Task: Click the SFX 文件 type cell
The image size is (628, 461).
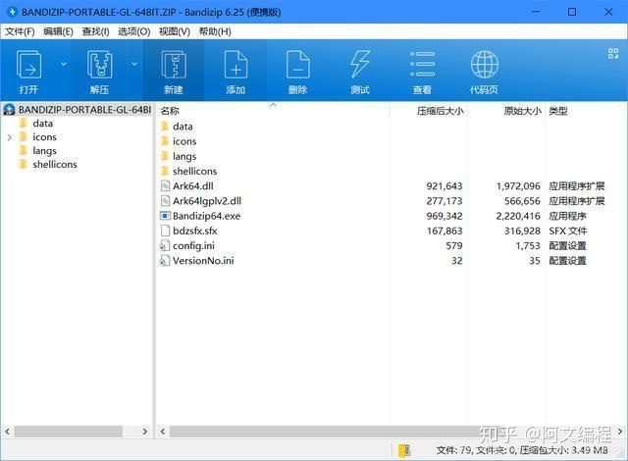Action: pyautogui.click(x=567, y=230)
